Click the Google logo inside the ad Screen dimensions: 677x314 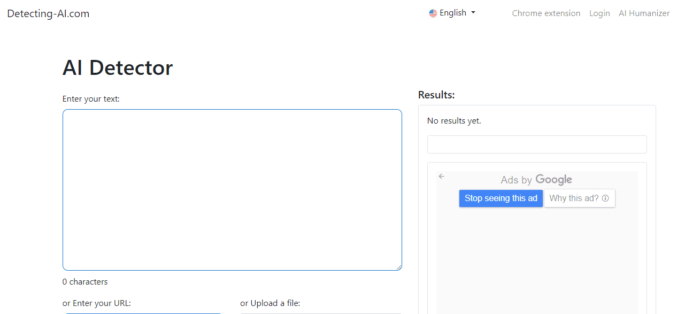(x=553, y=180)
